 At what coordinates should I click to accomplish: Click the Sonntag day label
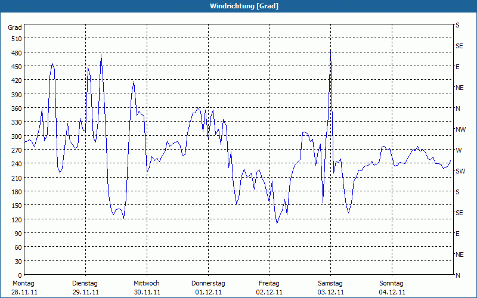(x=391, y=284)
